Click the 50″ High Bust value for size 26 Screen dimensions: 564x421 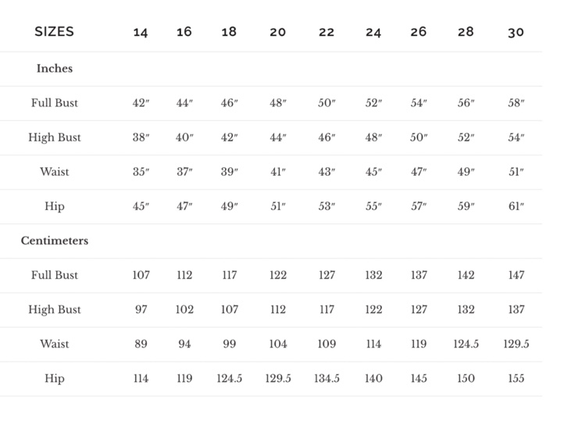point(419,137)
